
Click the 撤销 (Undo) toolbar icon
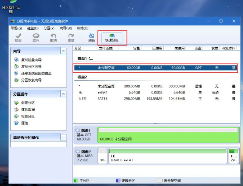[x=53, y=37]
